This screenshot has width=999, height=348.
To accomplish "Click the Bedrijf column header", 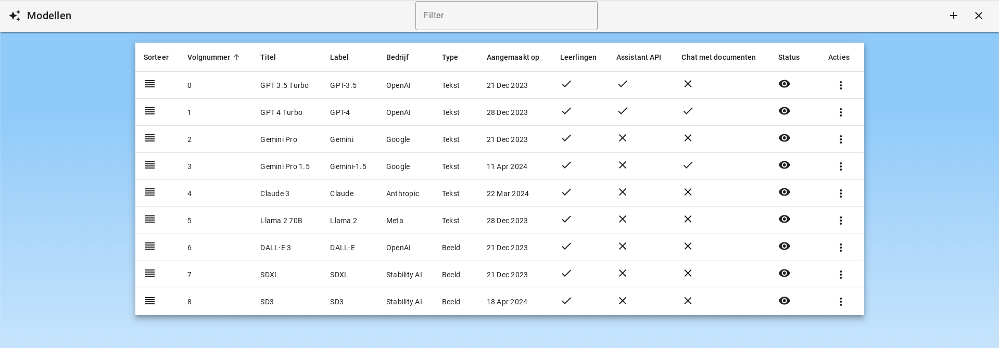I will 397,57.
